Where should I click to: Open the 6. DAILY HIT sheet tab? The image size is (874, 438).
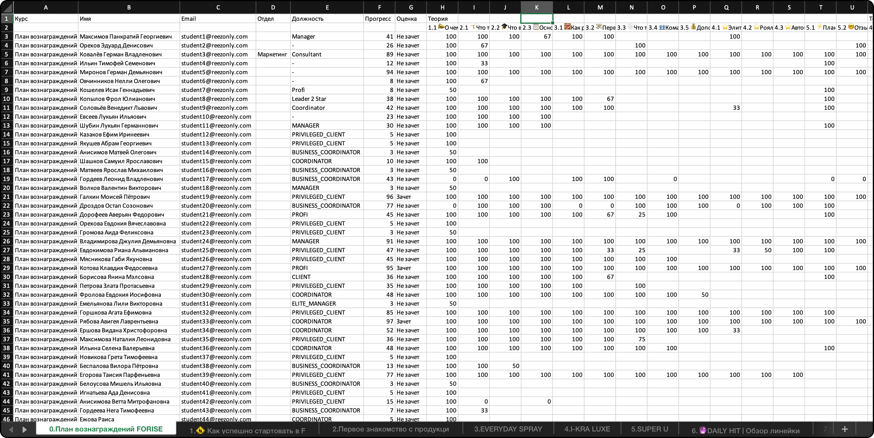pos(745,431)
